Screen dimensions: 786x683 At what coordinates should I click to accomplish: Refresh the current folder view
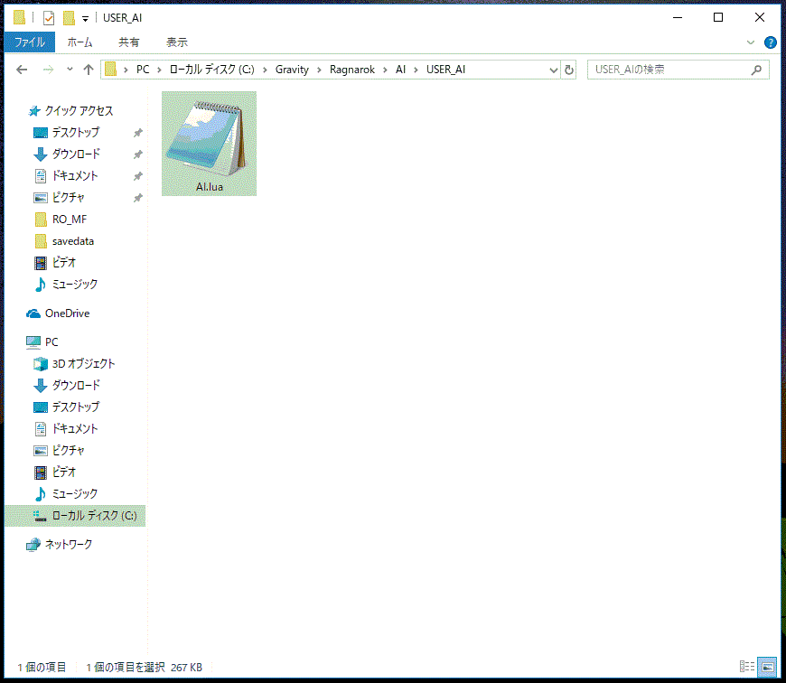(569, 70)
